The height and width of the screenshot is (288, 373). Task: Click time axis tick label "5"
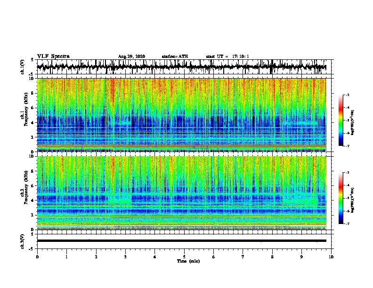tap(184, 256)
